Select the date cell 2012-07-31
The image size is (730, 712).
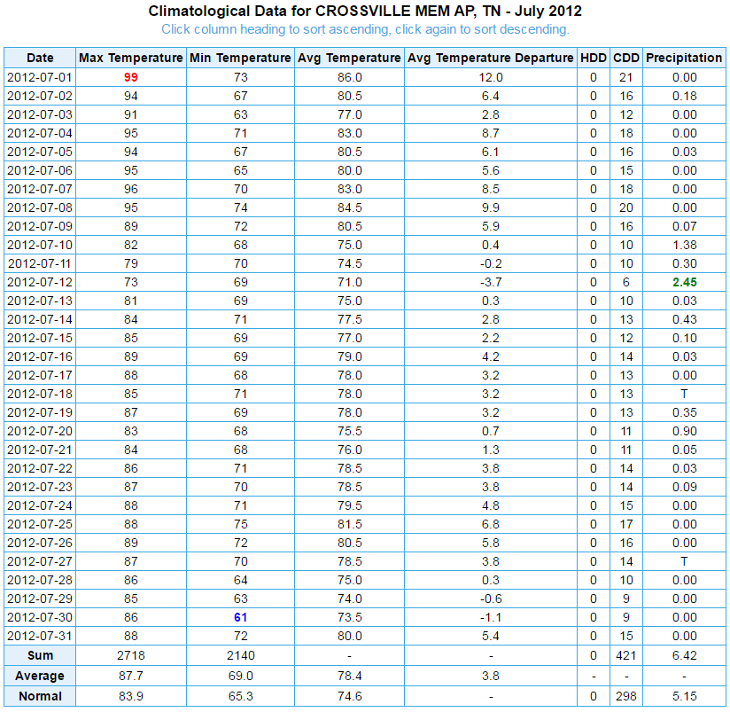[40, 636]
